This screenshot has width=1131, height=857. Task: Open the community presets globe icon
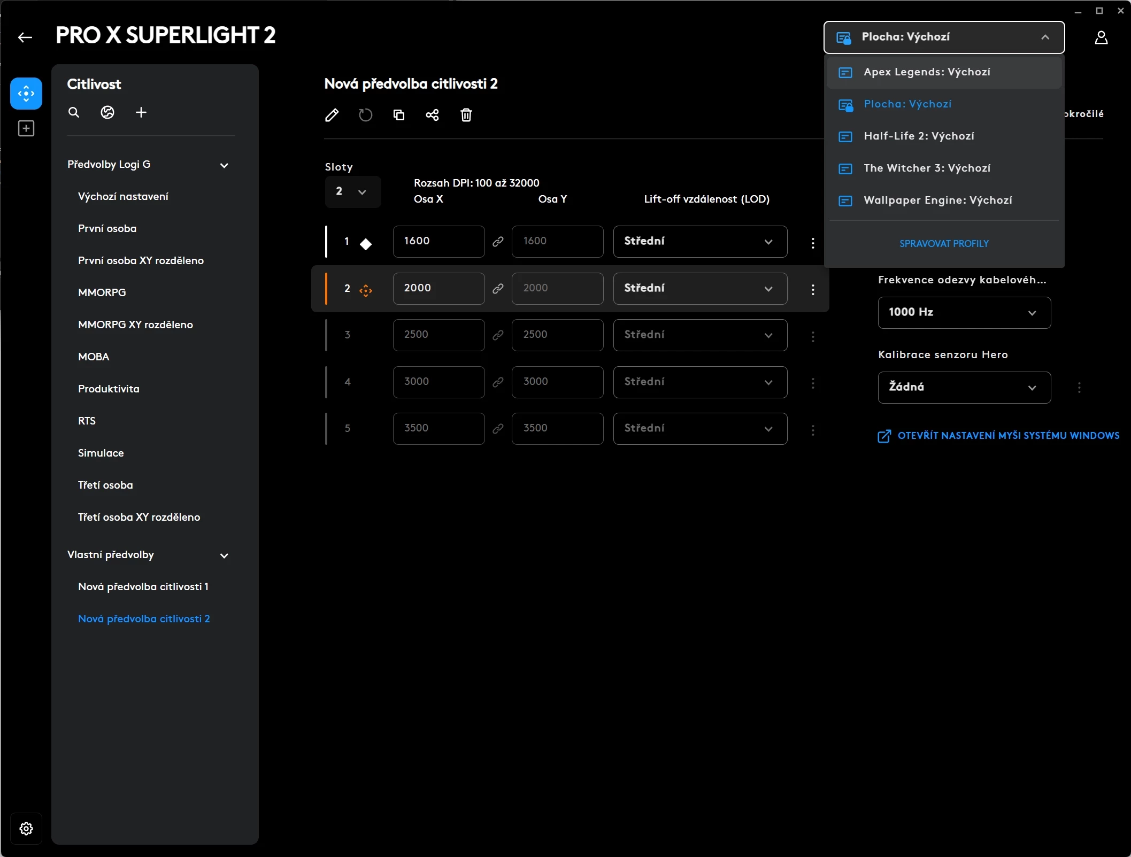click(107, 112)
